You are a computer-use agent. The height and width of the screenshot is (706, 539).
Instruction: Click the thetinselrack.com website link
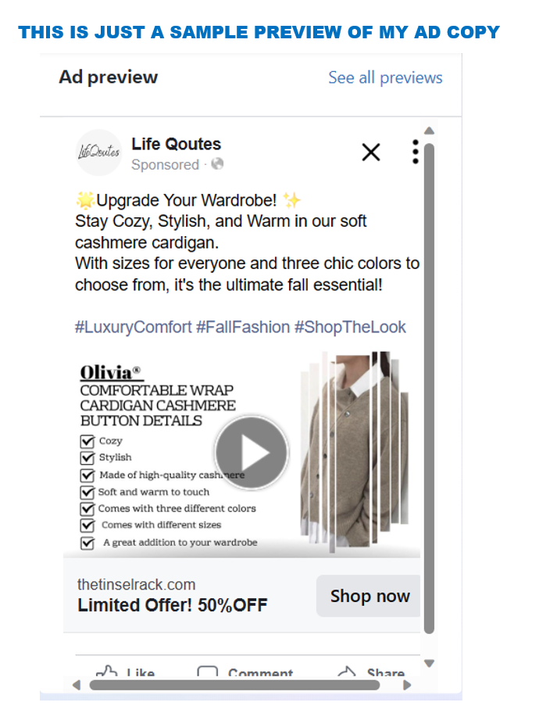click(137, 585)
